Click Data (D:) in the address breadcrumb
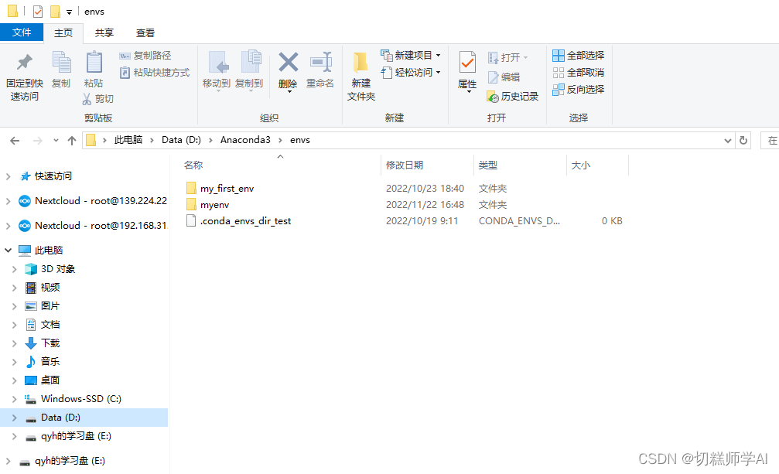This screenshot has width=779, height=474. (181, 140)
